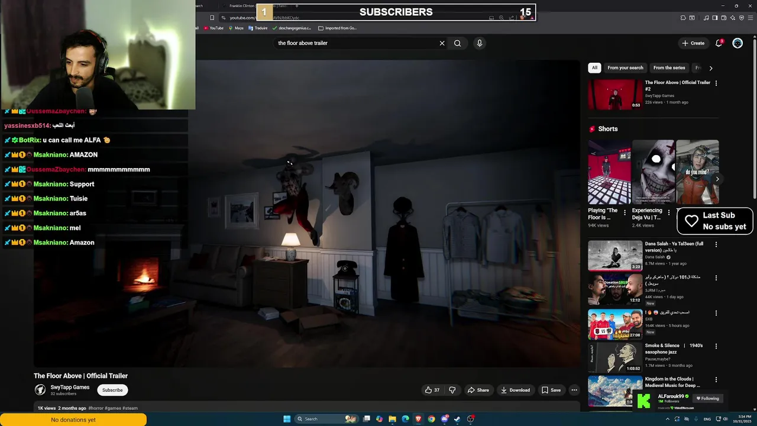Share the Floor Above trailer
This screenshot has width=757, height=426.
[478, 390]
